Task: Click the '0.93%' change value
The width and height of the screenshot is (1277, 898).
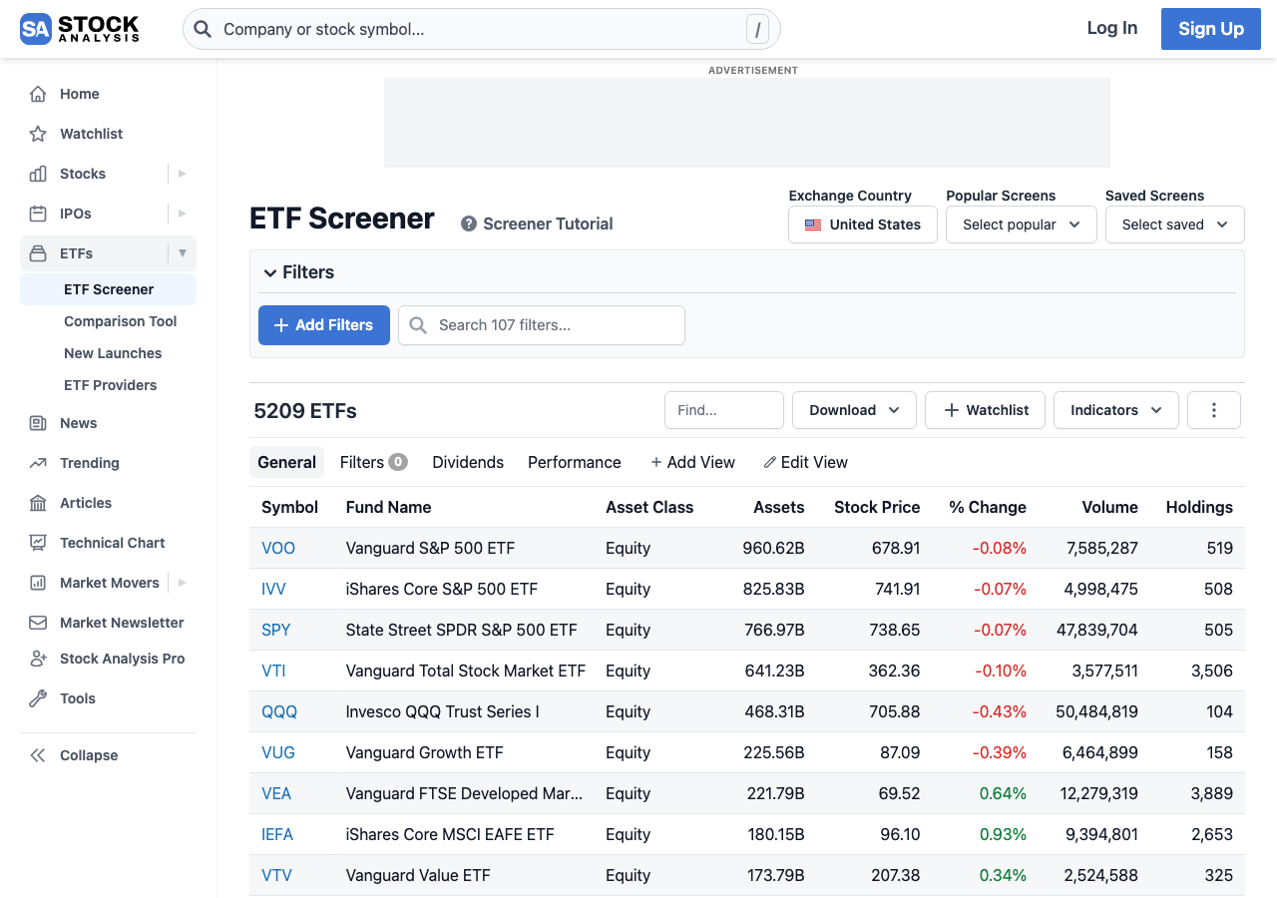Action: (1003, 834)
